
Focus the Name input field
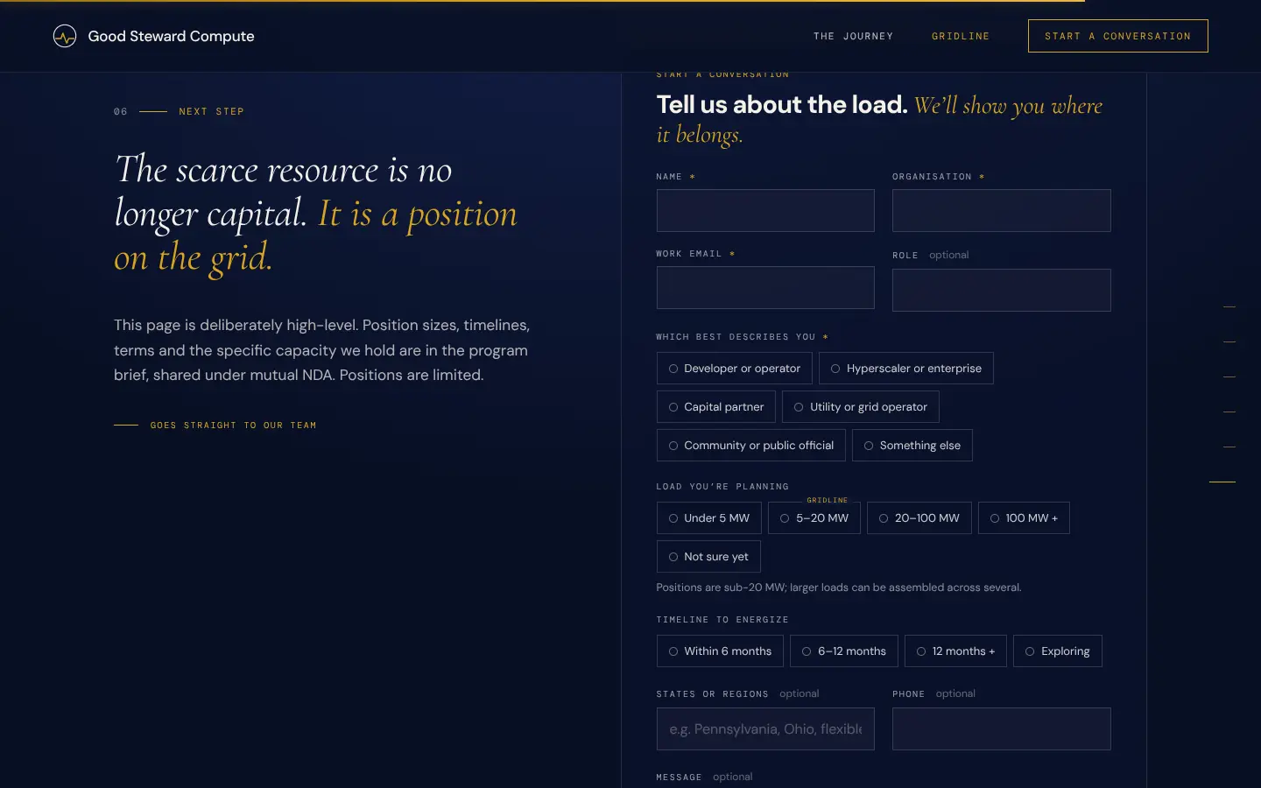765,211
